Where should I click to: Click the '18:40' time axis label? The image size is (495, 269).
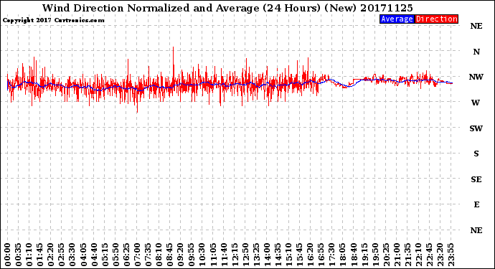point(354,255)
